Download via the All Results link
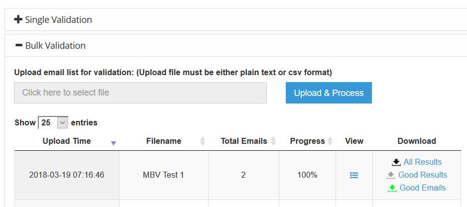The image size is (467, 207). (x=422, y=162)
